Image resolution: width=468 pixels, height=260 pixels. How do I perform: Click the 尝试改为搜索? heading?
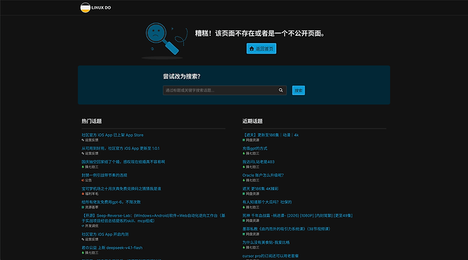(182, 77)
